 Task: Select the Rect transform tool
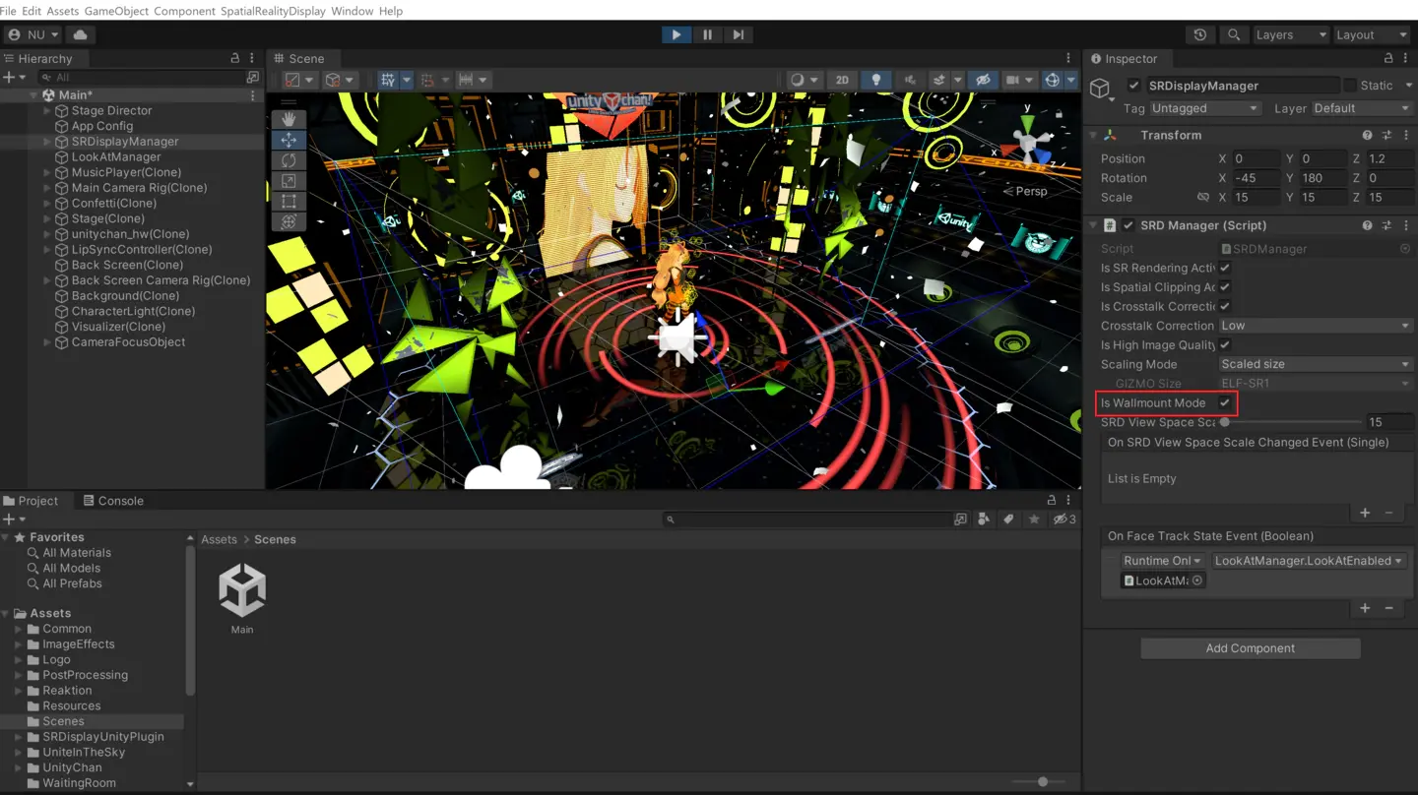[289, 202]
